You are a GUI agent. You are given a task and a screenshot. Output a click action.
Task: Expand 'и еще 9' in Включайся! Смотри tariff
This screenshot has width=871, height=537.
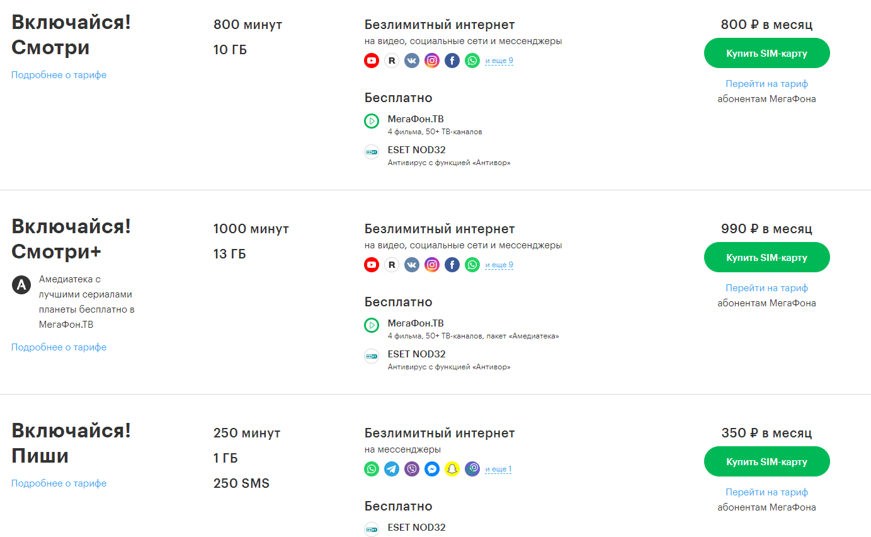click(x=499, y=61)
